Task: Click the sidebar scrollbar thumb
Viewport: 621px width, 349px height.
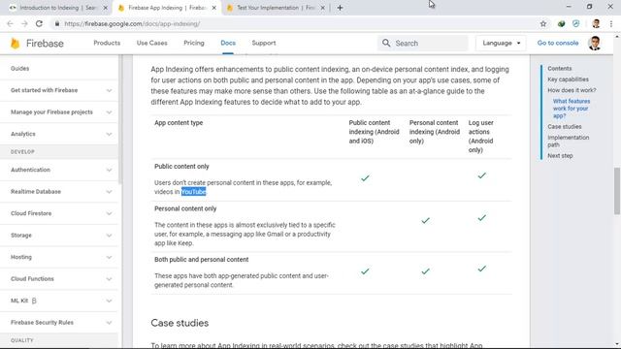Action: (x=120, y=118)
